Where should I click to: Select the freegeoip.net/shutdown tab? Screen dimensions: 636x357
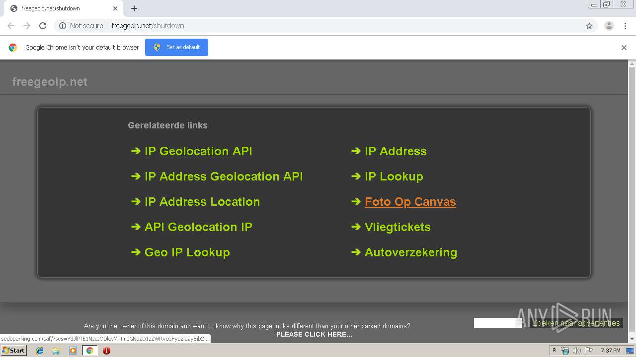(x=64, y=8)
